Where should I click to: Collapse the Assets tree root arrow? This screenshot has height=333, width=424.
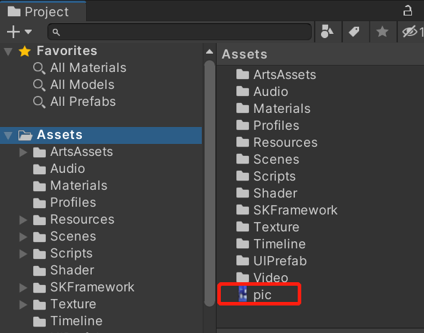(x=8, y=135)
